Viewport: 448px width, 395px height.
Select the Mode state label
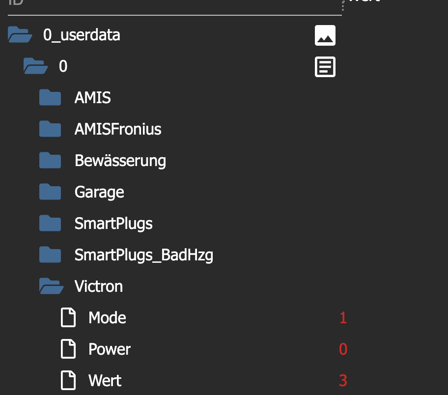[107, 318]
